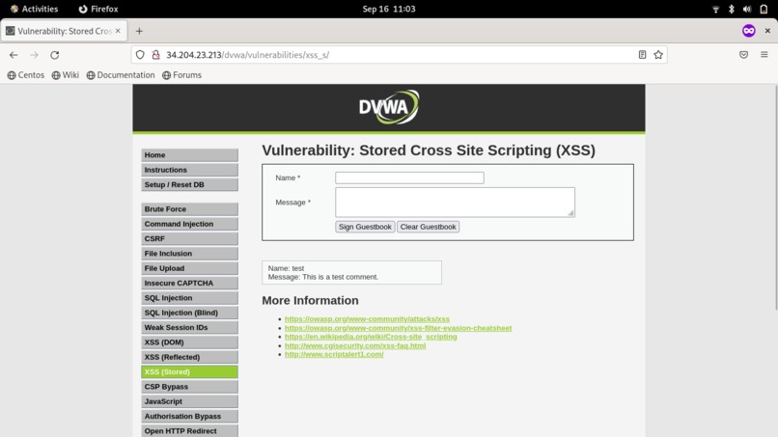
Task: Reload the current page
Action: click(55, 55)
